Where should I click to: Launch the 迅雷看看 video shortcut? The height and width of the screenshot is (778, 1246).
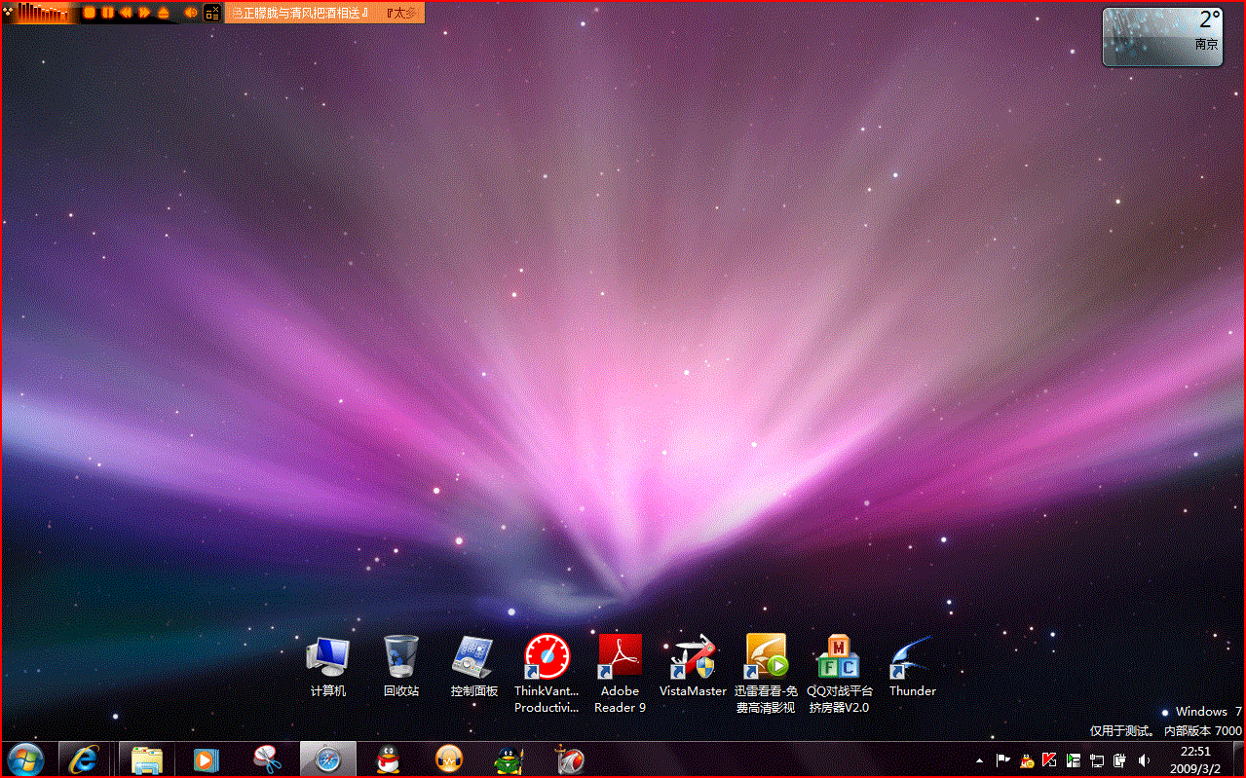point(766,657)
